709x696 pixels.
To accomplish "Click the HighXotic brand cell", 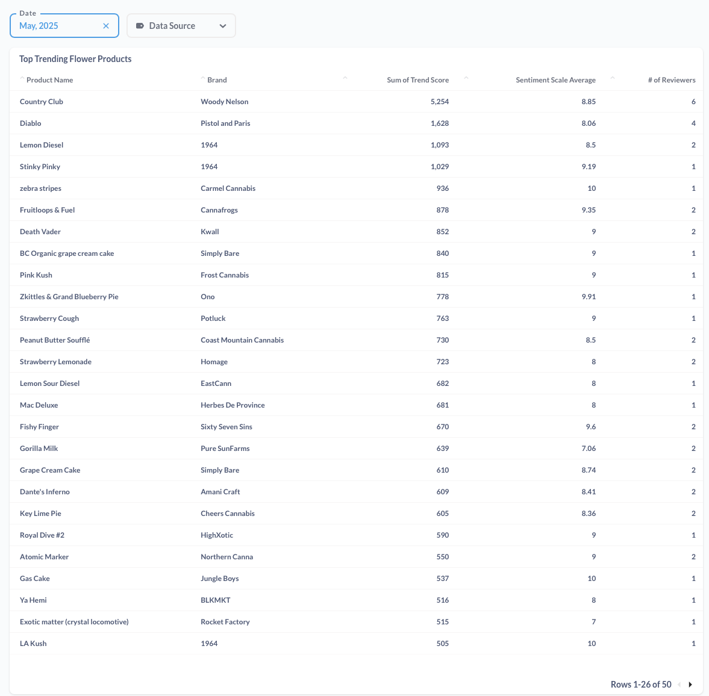I will click(217, 536).
